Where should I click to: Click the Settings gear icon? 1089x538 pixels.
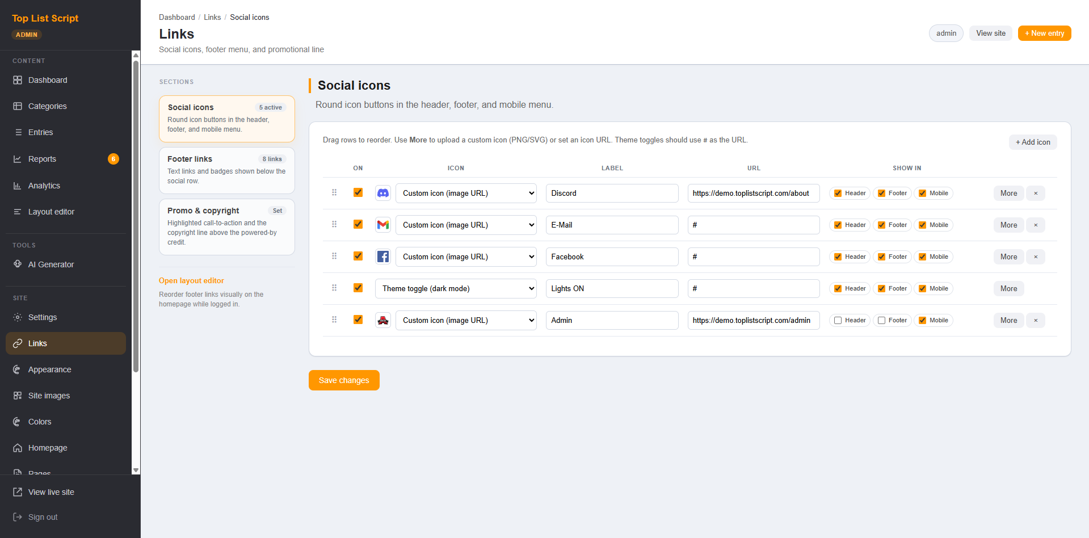click(18, 317)
